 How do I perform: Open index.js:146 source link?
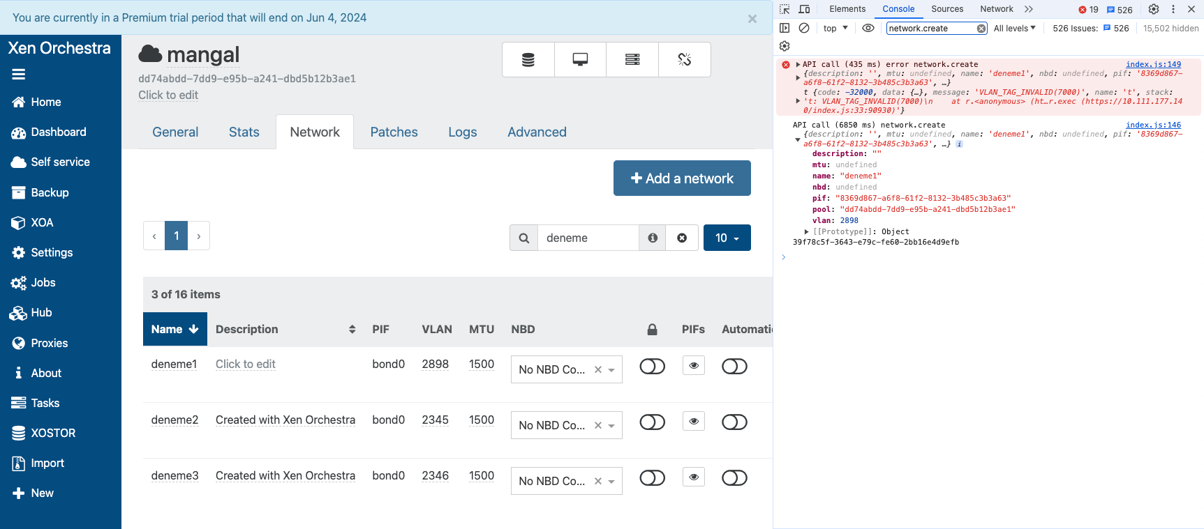point(1153,125)
